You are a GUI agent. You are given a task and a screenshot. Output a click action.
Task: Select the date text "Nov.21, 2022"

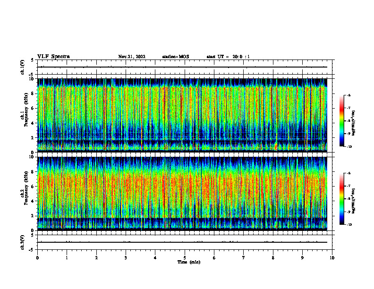132,57
